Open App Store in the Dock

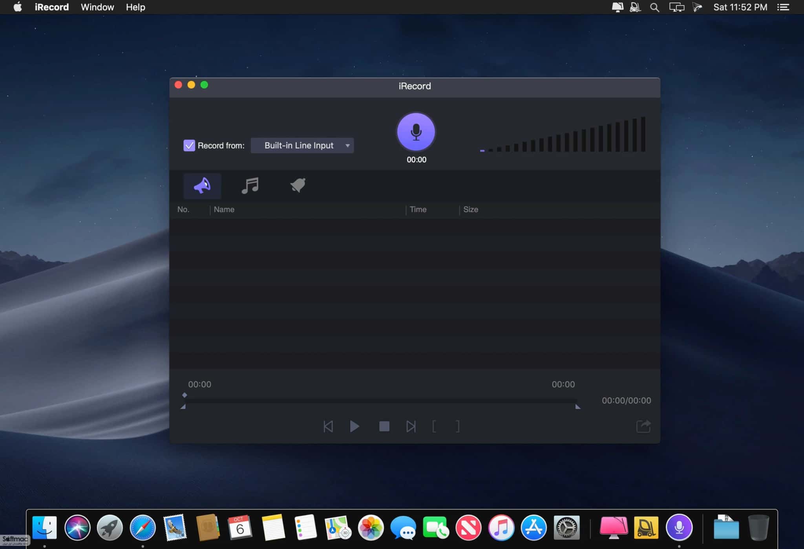[x=534, y=527]
